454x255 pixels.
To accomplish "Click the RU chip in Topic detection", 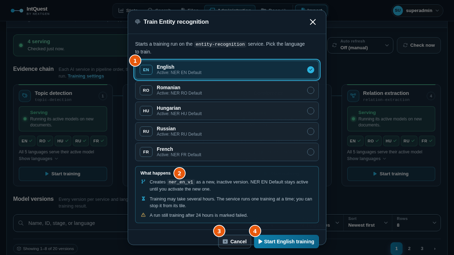I will (x=81, y=141).
